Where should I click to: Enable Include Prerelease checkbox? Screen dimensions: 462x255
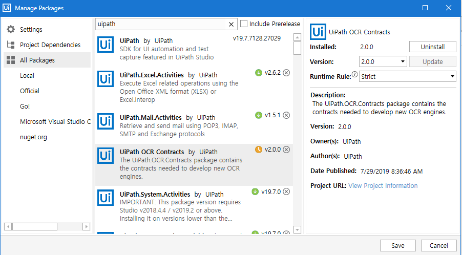tap(244, 24)
